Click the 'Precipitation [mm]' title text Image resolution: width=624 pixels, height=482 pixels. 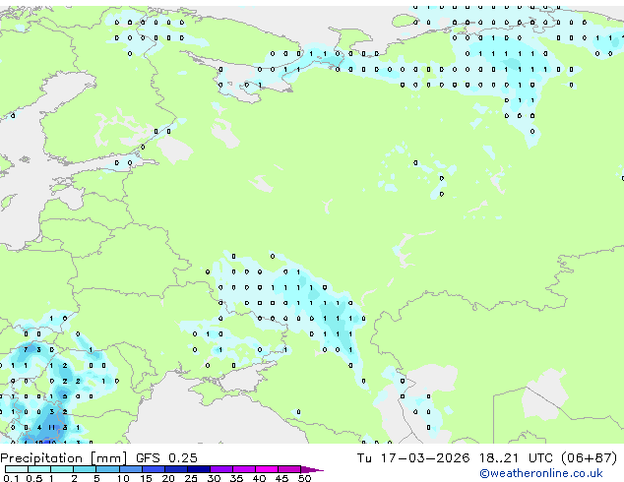[63, 458]
